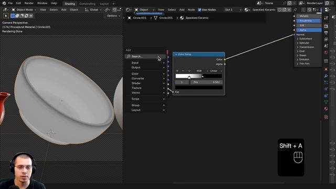The height and width of the screenshot is (189, 336).
Task: Click subtract selection mode icon
Action: pyautogui.click(x=22, y=16)
